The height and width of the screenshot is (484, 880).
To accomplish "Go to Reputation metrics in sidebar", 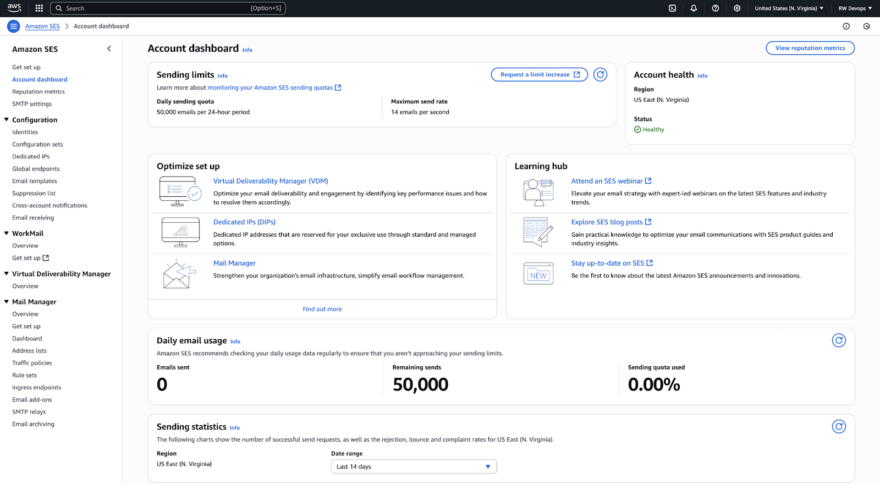I will coord(38,92).
